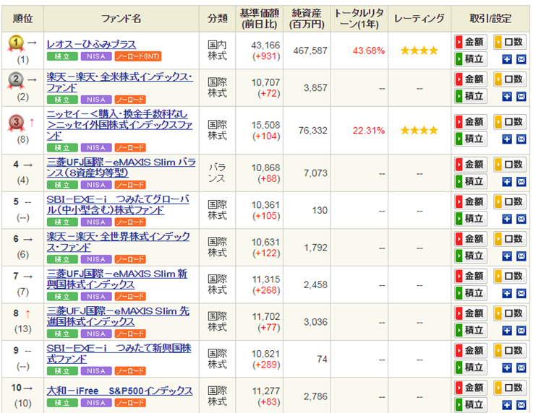Click the 基準価額(前日比) column header
The width and height of the screenshot is (533, 413).
(259, 19)
